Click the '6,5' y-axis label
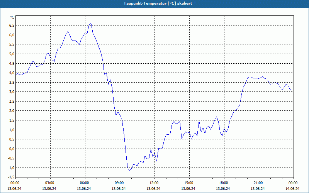The height and width of the screenshot is (193, 309). pyautogui.click(x=12, y=25)
